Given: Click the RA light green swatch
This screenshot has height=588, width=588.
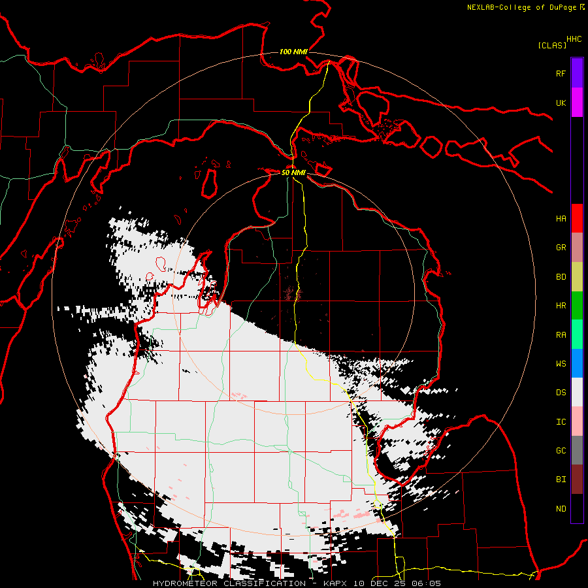Looking at the screenshot, I should [x=577, y=335].
